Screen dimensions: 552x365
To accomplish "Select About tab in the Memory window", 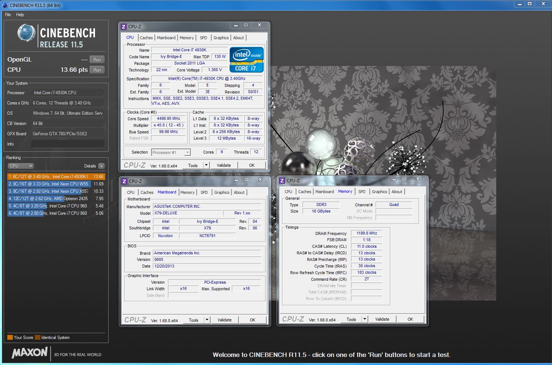I will coord(397,192).
